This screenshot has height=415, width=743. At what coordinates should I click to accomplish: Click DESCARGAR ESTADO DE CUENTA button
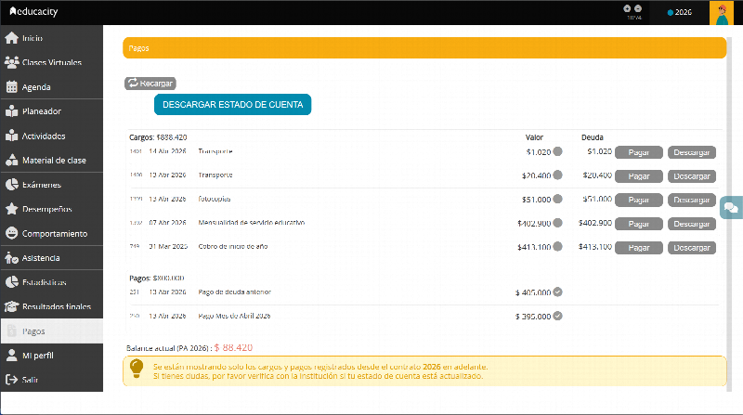233,104
